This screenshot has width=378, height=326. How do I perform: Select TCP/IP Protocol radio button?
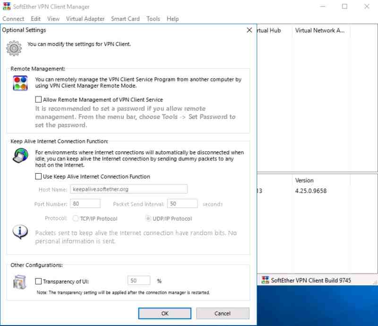click(76, 218)
